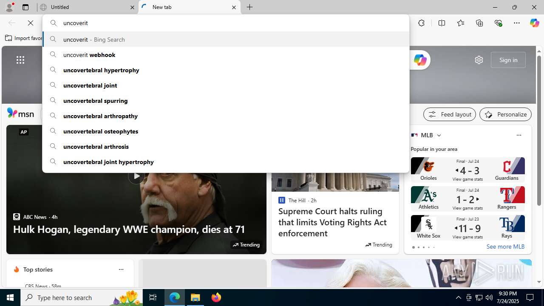
Task: Play the Hulk Hogan video
Action: click(136, 176)
